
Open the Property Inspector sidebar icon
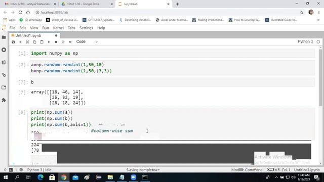point(4,75)
